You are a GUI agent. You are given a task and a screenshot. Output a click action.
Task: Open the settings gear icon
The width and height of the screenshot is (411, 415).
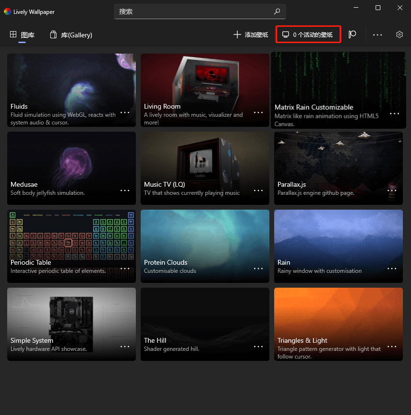coord(400,34)
